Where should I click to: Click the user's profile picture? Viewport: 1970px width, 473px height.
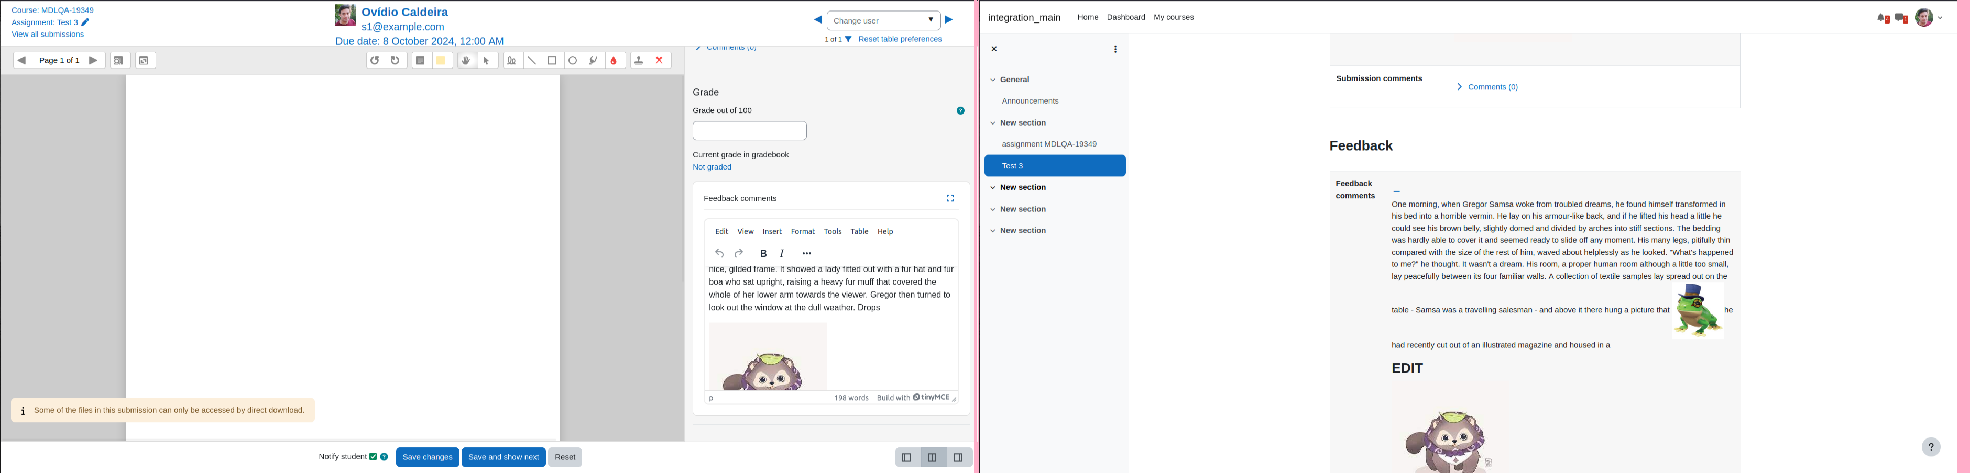click(346, 15)
